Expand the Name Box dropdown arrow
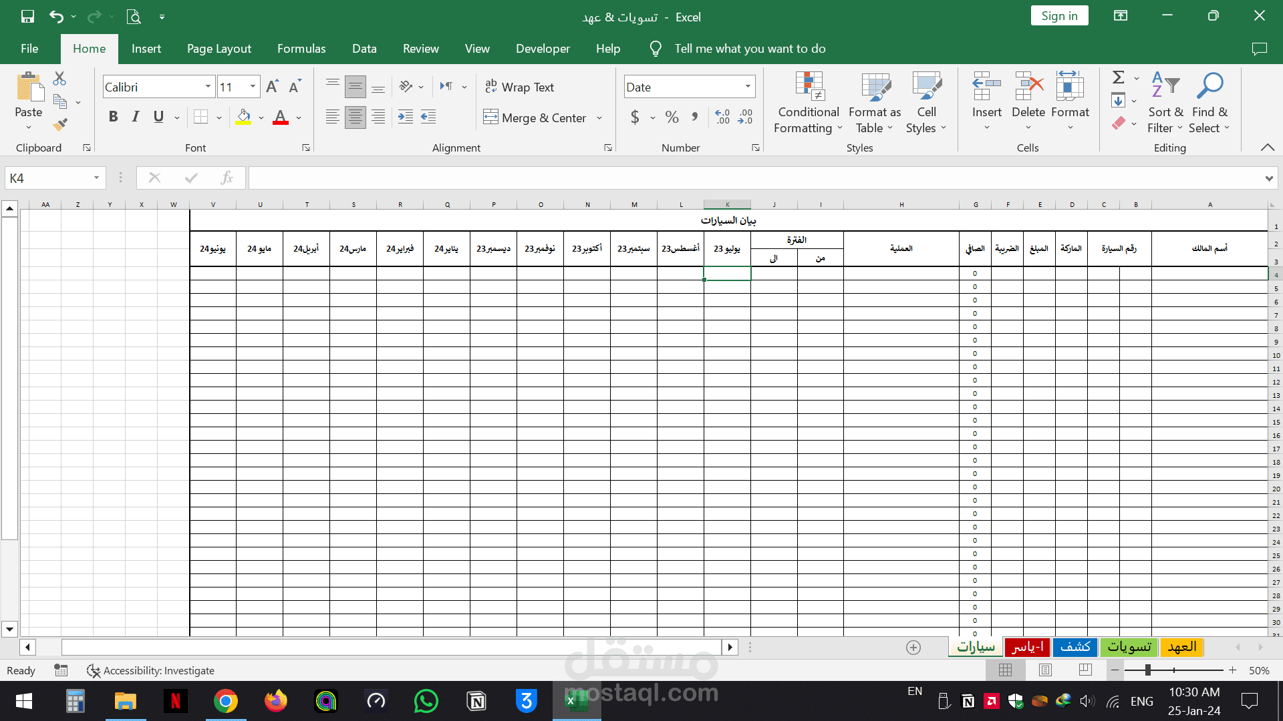 [x=96, y=178]
